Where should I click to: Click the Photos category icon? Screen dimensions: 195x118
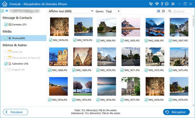click(x=10, y=38)
